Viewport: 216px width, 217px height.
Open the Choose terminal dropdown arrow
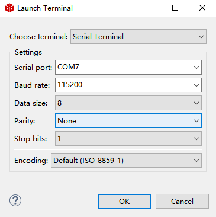tap(201, 37)
